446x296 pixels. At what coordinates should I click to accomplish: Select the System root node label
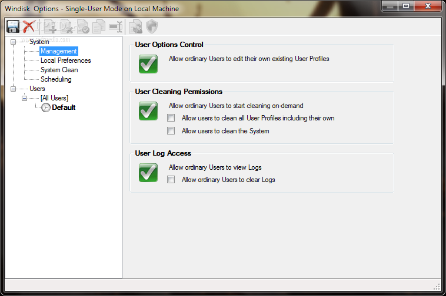coord(39,42)
